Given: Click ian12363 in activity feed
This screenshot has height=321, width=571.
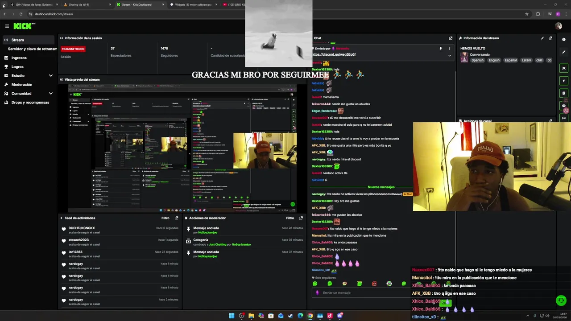Looking at the screenshot, I should click(75, 252).
